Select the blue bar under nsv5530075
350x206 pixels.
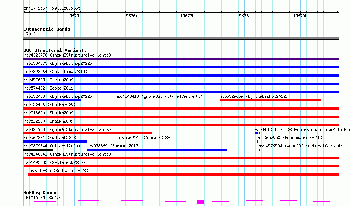(x=181, y=67)
